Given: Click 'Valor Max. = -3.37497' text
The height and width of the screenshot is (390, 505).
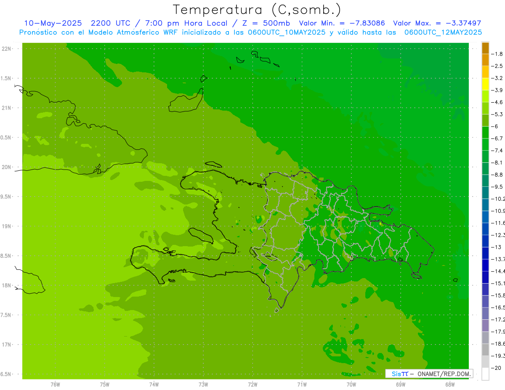Looking at the screenshot, I should 437,23.
